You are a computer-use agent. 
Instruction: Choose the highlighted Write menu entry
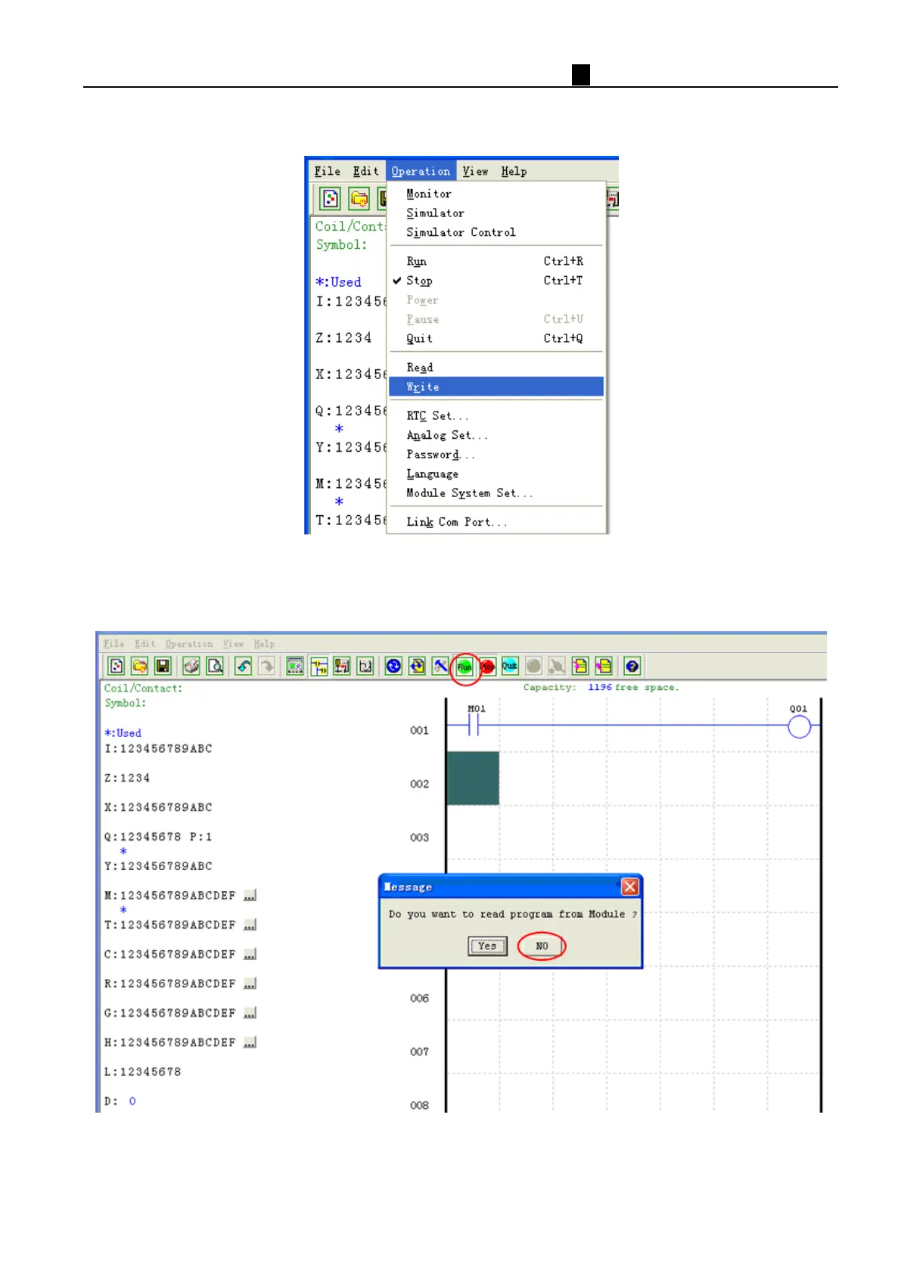496,387
